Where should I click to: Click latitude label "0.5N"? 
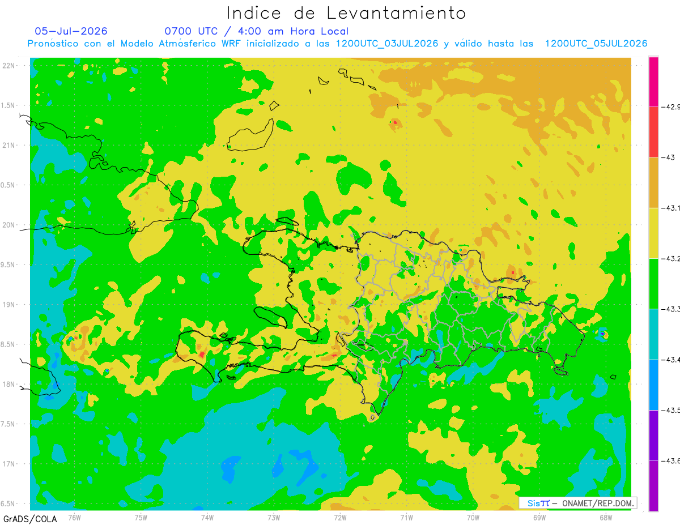pyautogui.click(x=7, y=185)
